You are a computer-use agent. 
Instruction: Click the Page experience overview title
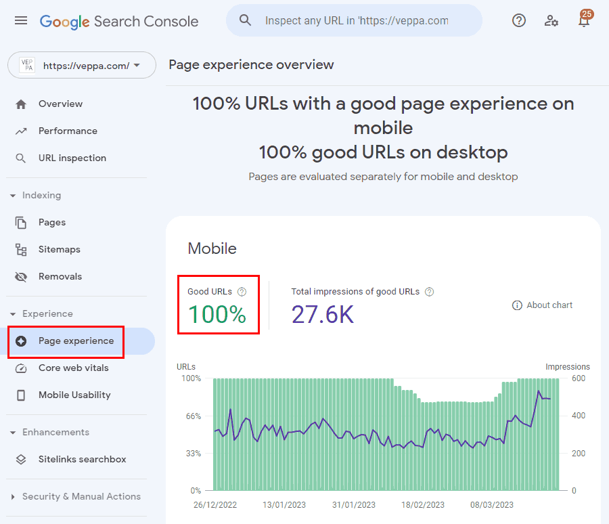coord(251,64)
